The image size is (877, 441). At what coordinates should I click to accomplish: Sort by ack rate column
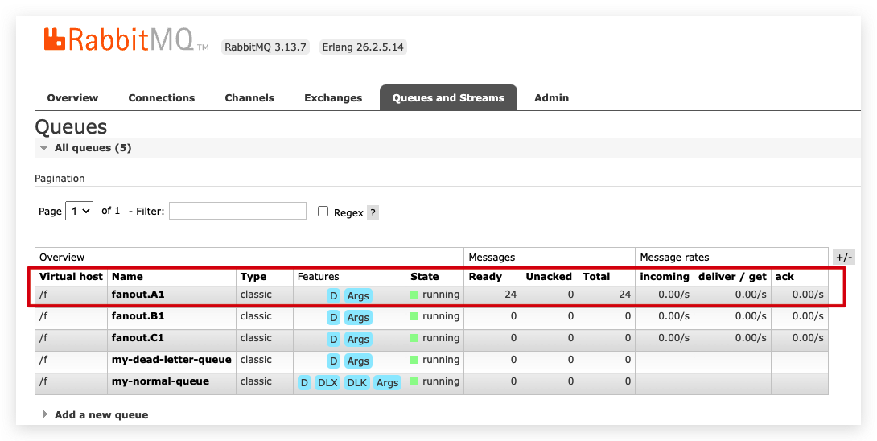click(784, 277)
